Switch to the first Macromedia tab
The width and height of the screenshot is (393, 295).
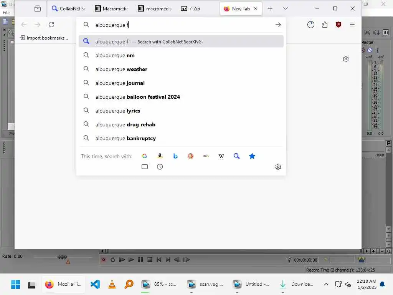112,9
